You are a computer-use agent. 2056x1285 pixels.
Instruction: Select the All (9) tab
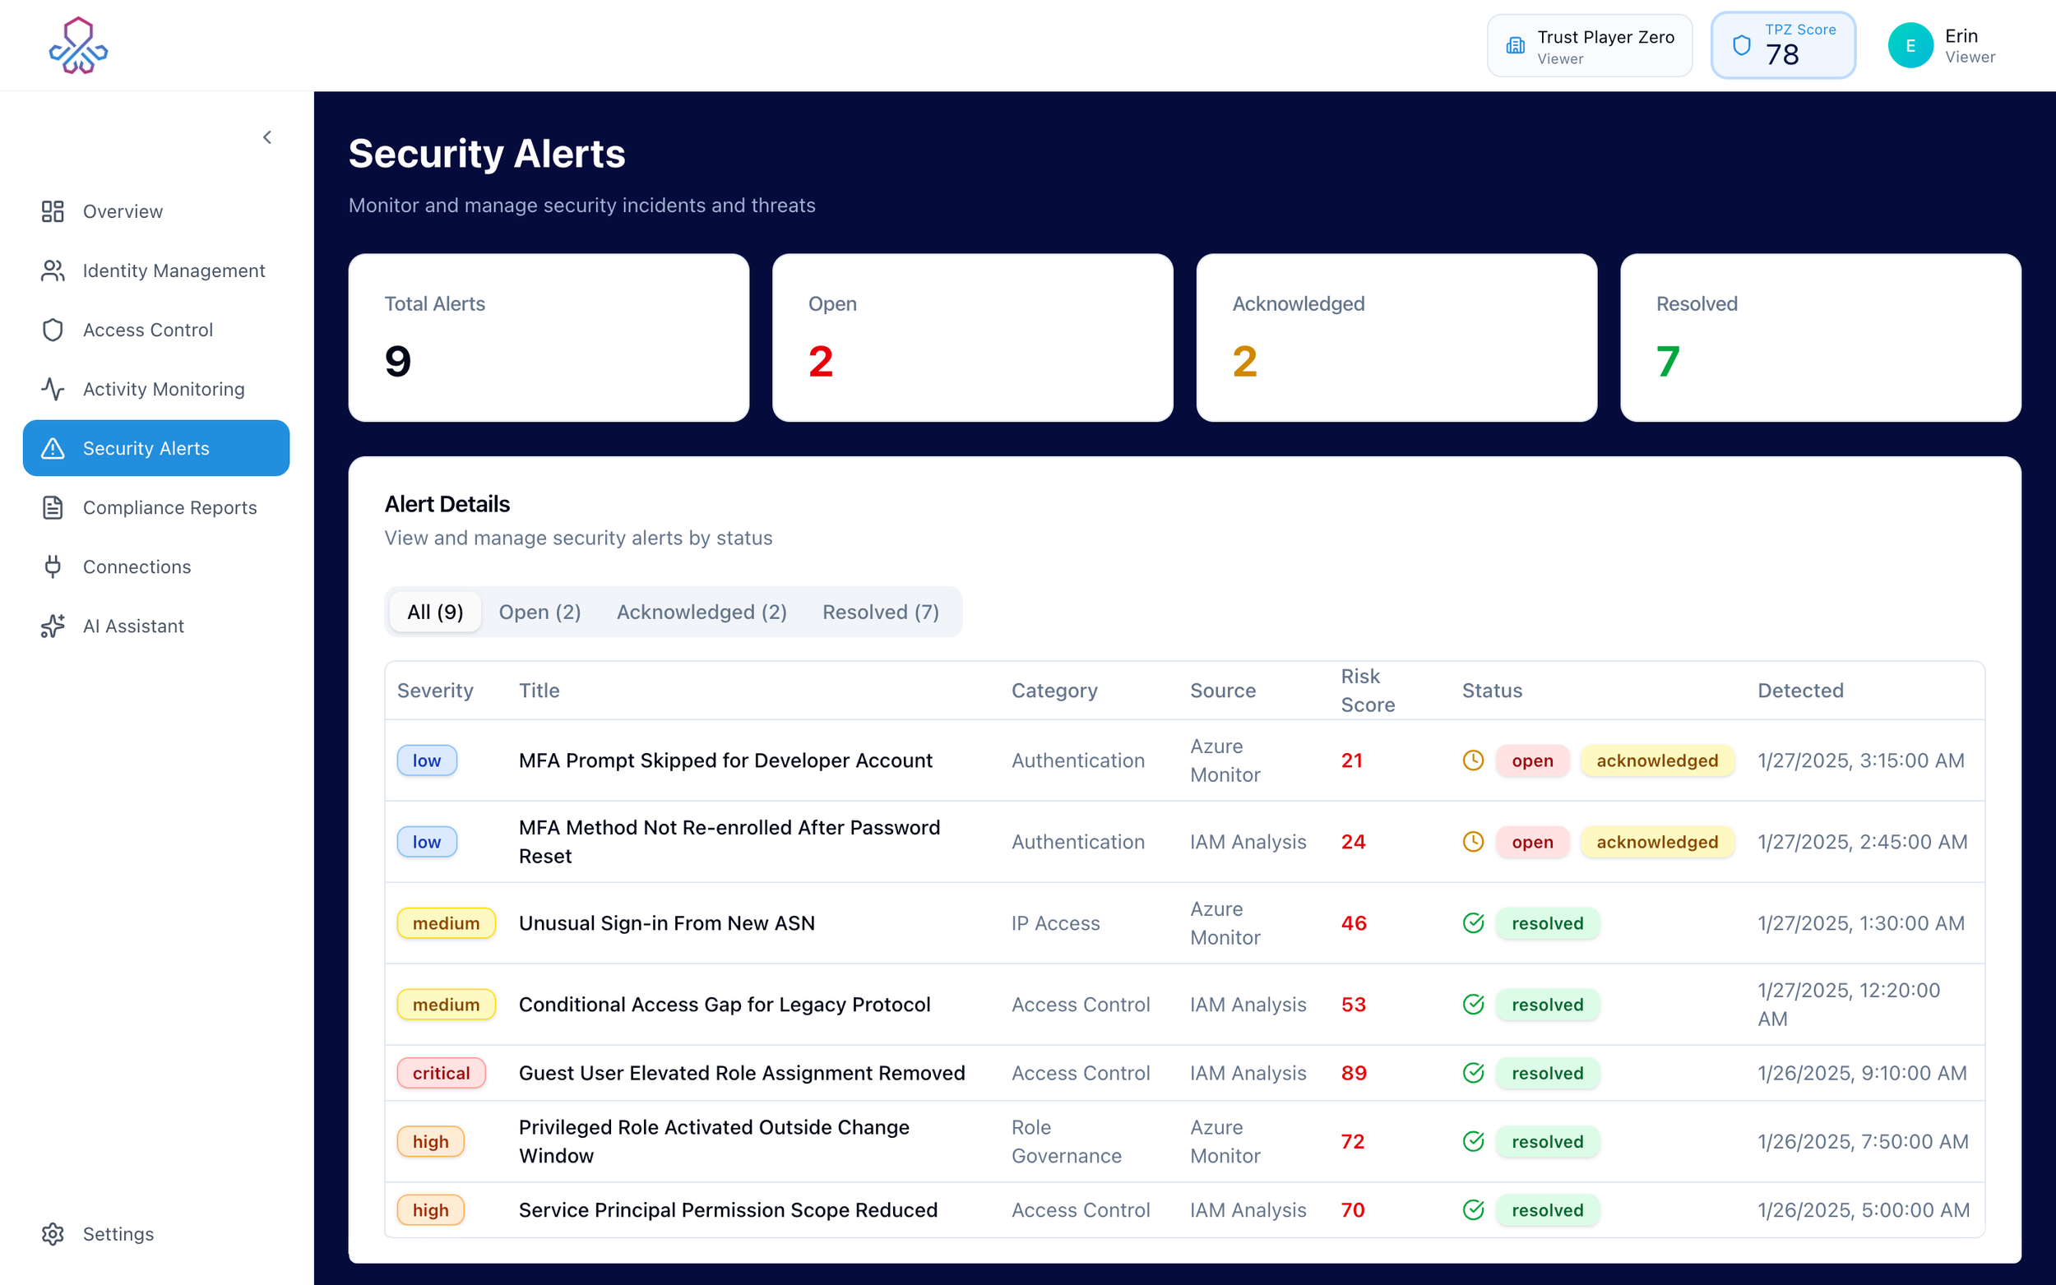[435, 612]
